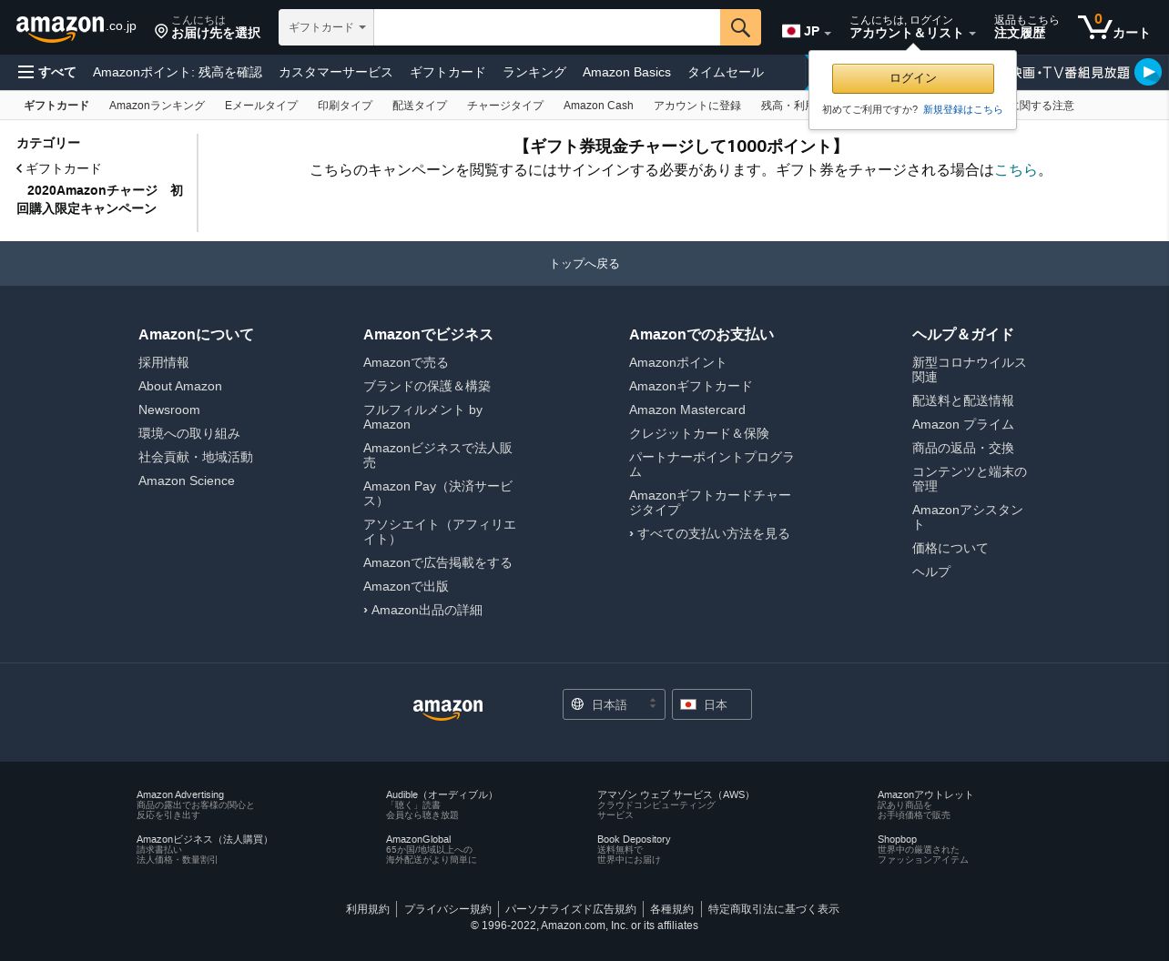
Task: Select チャージタイプ subnav tab
Action: tap(505, 106)
